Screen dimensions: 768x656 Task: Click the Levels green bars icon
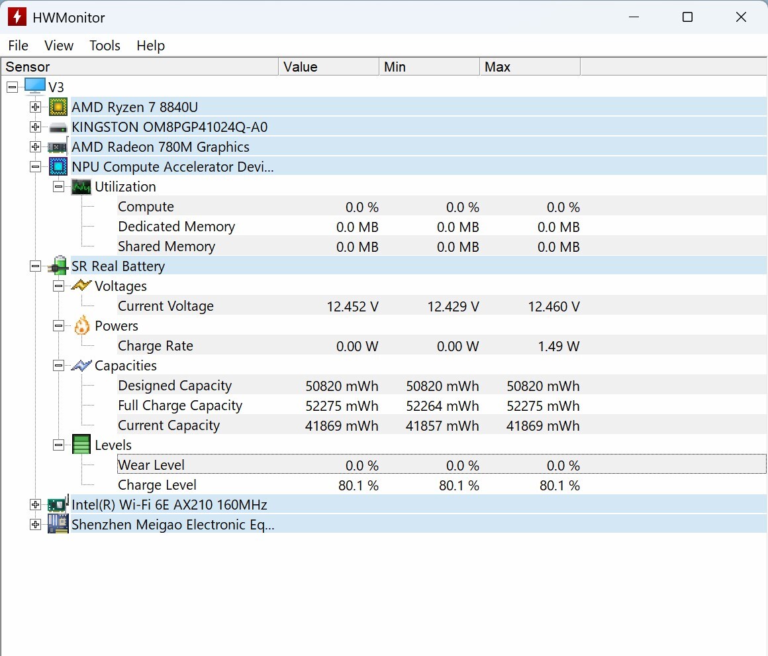(81, 445)
